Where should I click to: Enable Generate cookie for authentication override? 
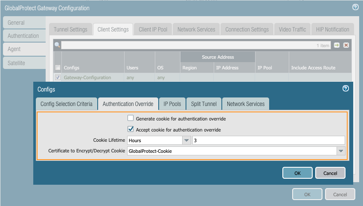click(131, 118)
